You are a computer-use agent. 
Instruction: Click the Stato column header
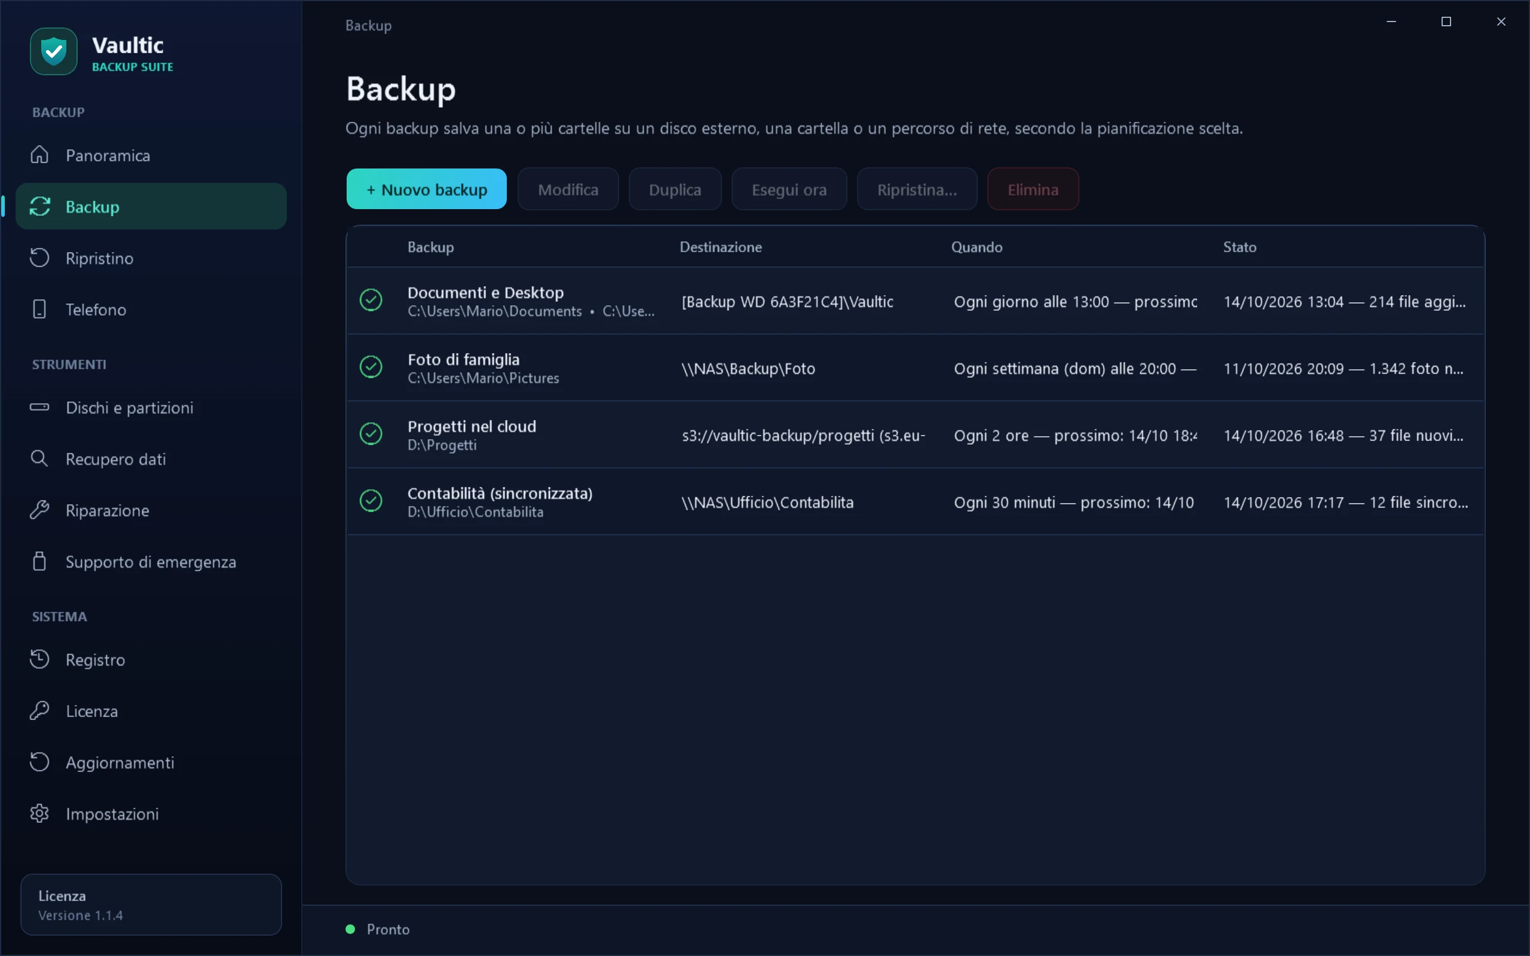[x=1239, y=247]
